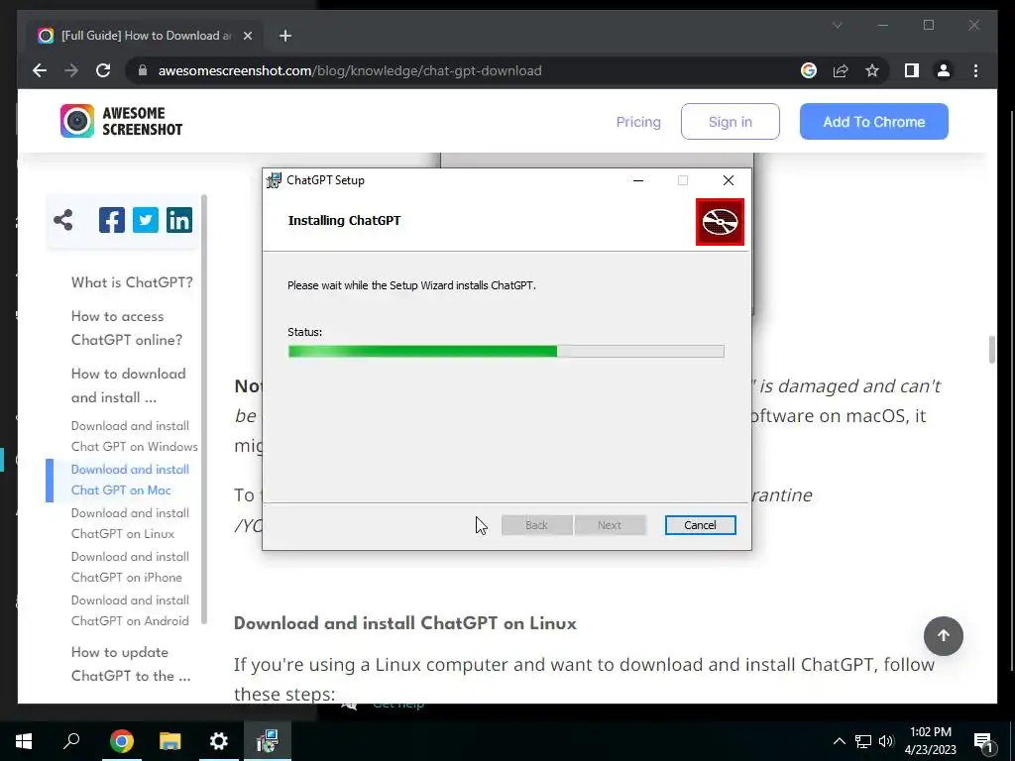Open Settings from taskbar
Screen dimensions: 1015x761
(219, 741)
